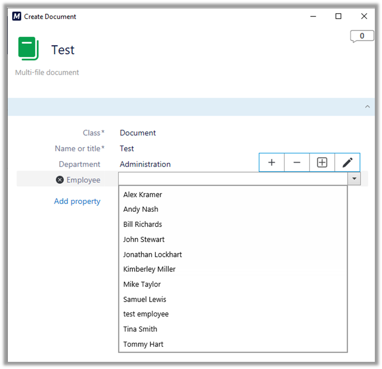Change the Class value Document

(x=138, y=133)
